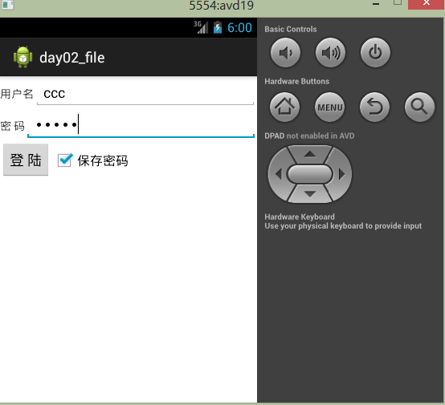Click the DPAD left arrow
Screen dimensions: 445x405
279,174
